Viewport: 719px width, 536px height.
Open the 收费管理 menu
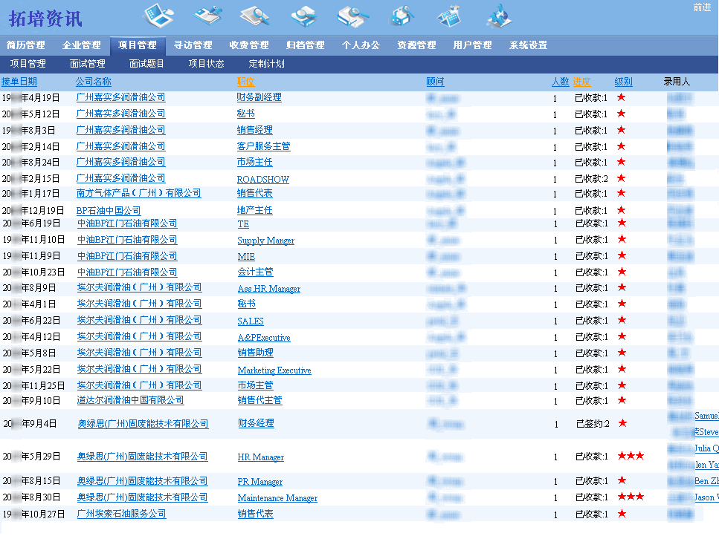click(249, 45)
